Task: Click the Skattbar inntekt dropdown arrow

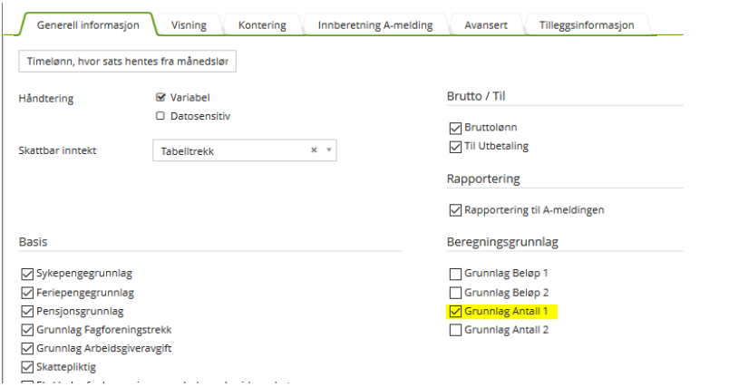Action: [x=329, y=150]
